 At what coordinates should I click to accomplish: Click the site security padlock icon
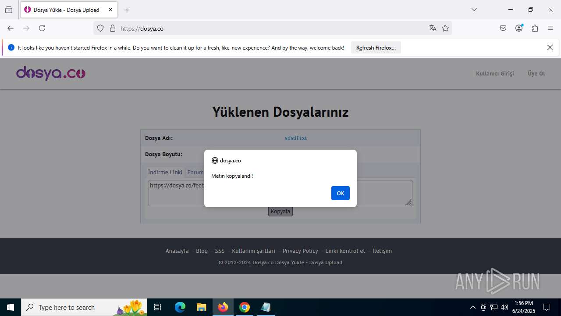click(113, 28)
